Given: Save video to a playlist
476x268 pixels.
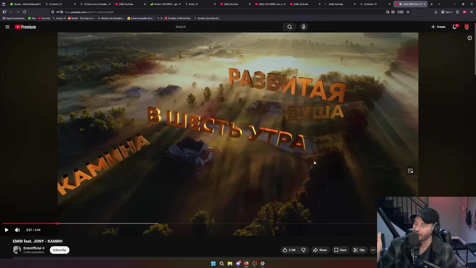Looking at the screenshot, I should pyautogui.click(x=340, y=250).
